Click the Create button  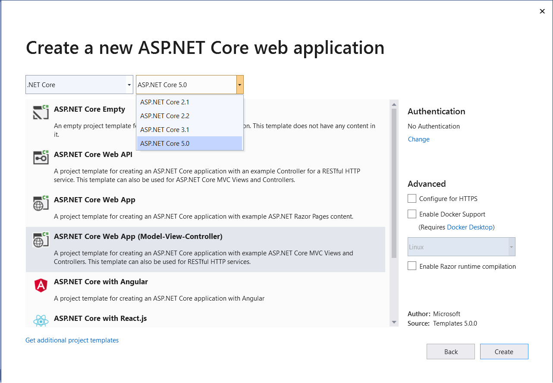pyautogui.click(x=504, y=352)
